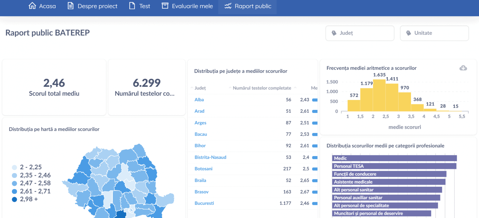Screen dimensions: 479x218
Task: Click the medie scoruri axis label
Action: click(405, 127)
